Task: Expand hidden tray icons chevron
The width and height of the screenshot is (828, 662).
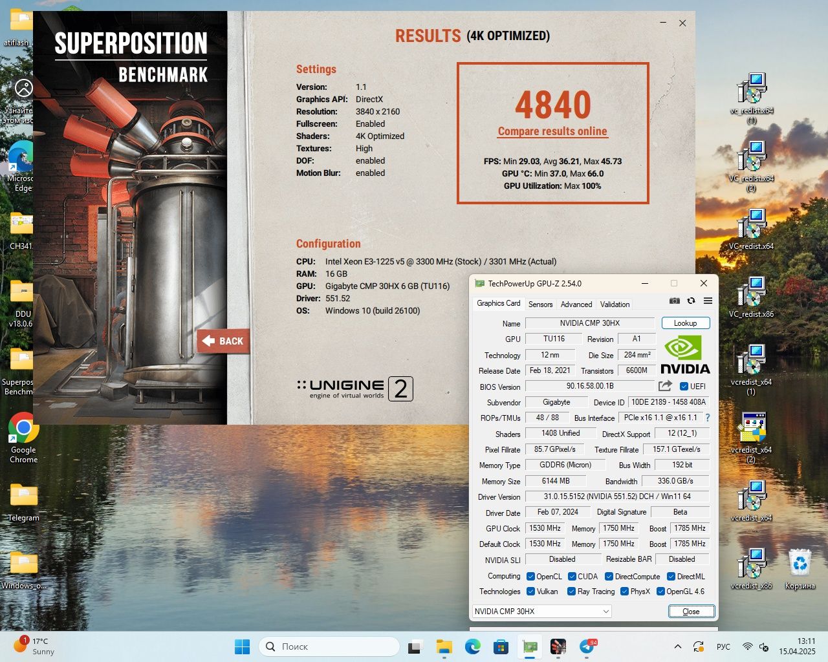Action: click(677, 646)
